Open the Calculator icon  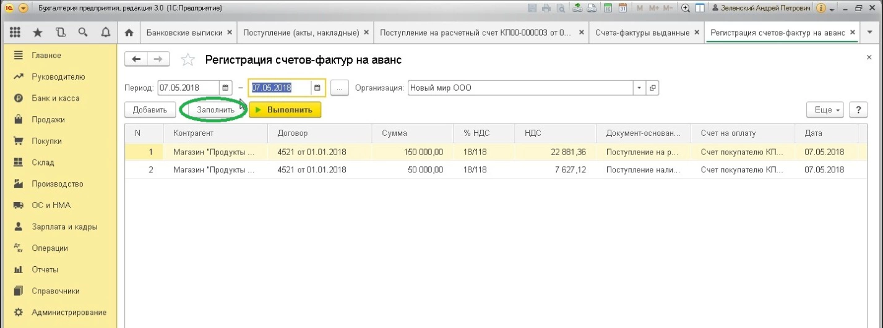pos(608,9)
